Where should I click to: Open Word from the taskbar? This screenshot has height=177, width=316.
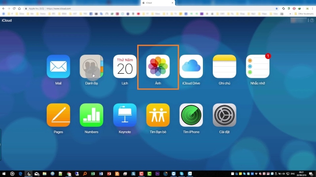(x=101, y=174)
